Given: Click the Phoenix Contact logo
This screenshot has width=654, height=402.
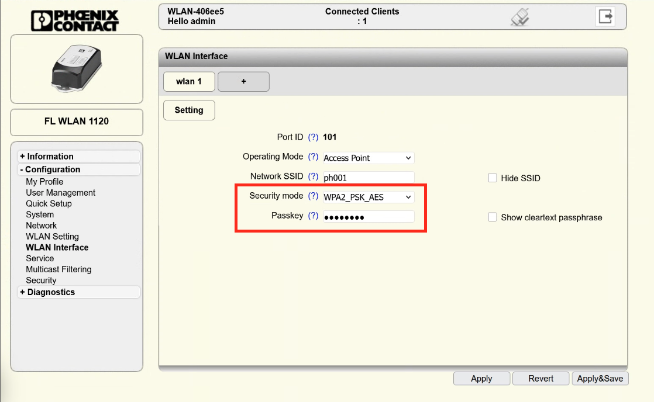Looking at the screenshot, I should [75, 20].
